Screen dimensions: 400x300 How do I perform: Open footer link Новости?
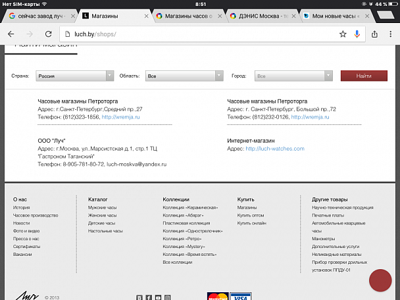22,223
